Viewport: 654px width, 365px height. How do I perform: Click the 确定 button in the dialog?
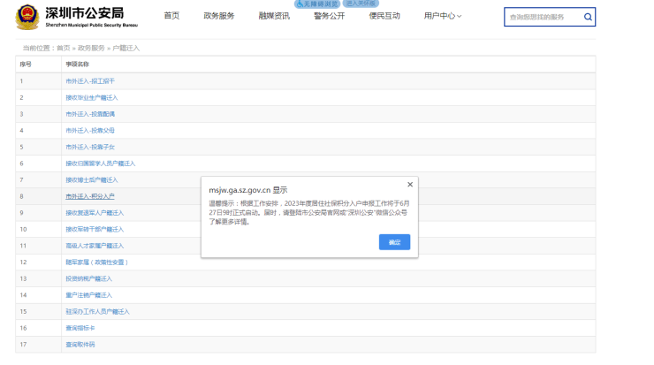point(394,241)
